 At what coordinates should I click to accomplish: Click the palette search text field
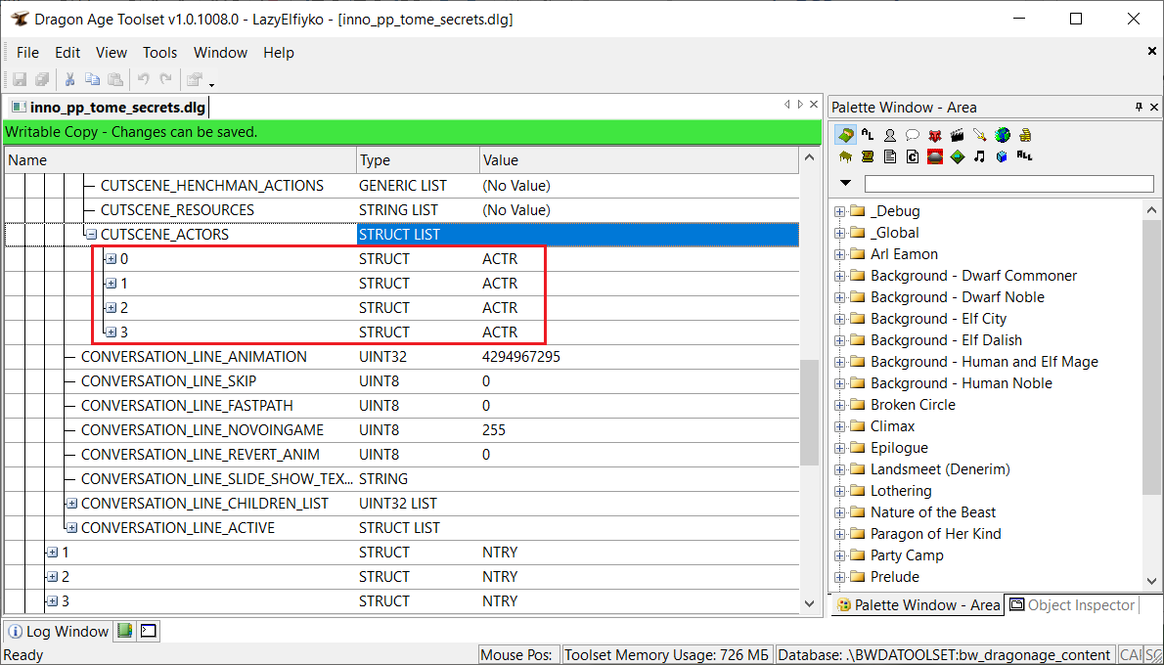[1008, 184]
